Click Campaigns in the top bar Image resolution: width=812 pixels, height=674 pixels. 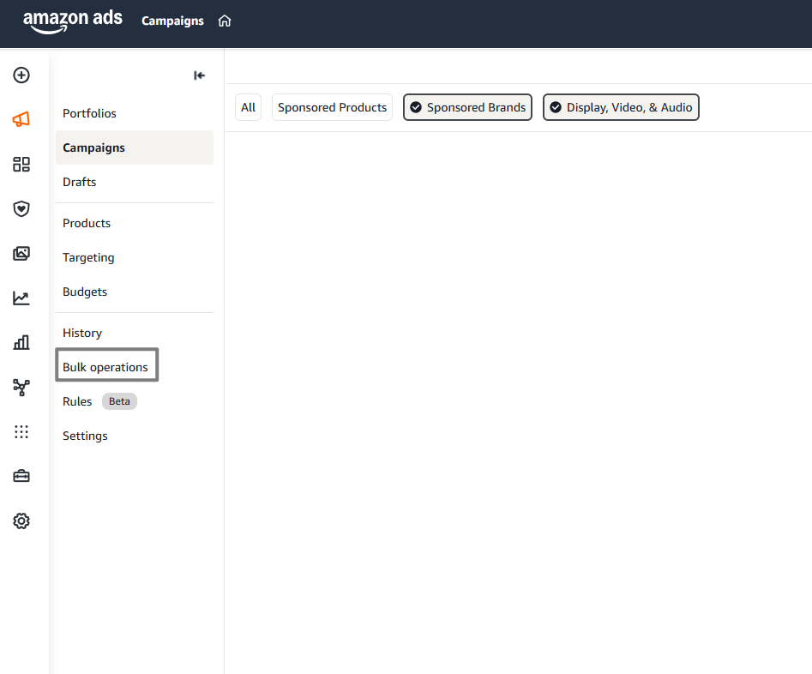click(x=172, y=21)
